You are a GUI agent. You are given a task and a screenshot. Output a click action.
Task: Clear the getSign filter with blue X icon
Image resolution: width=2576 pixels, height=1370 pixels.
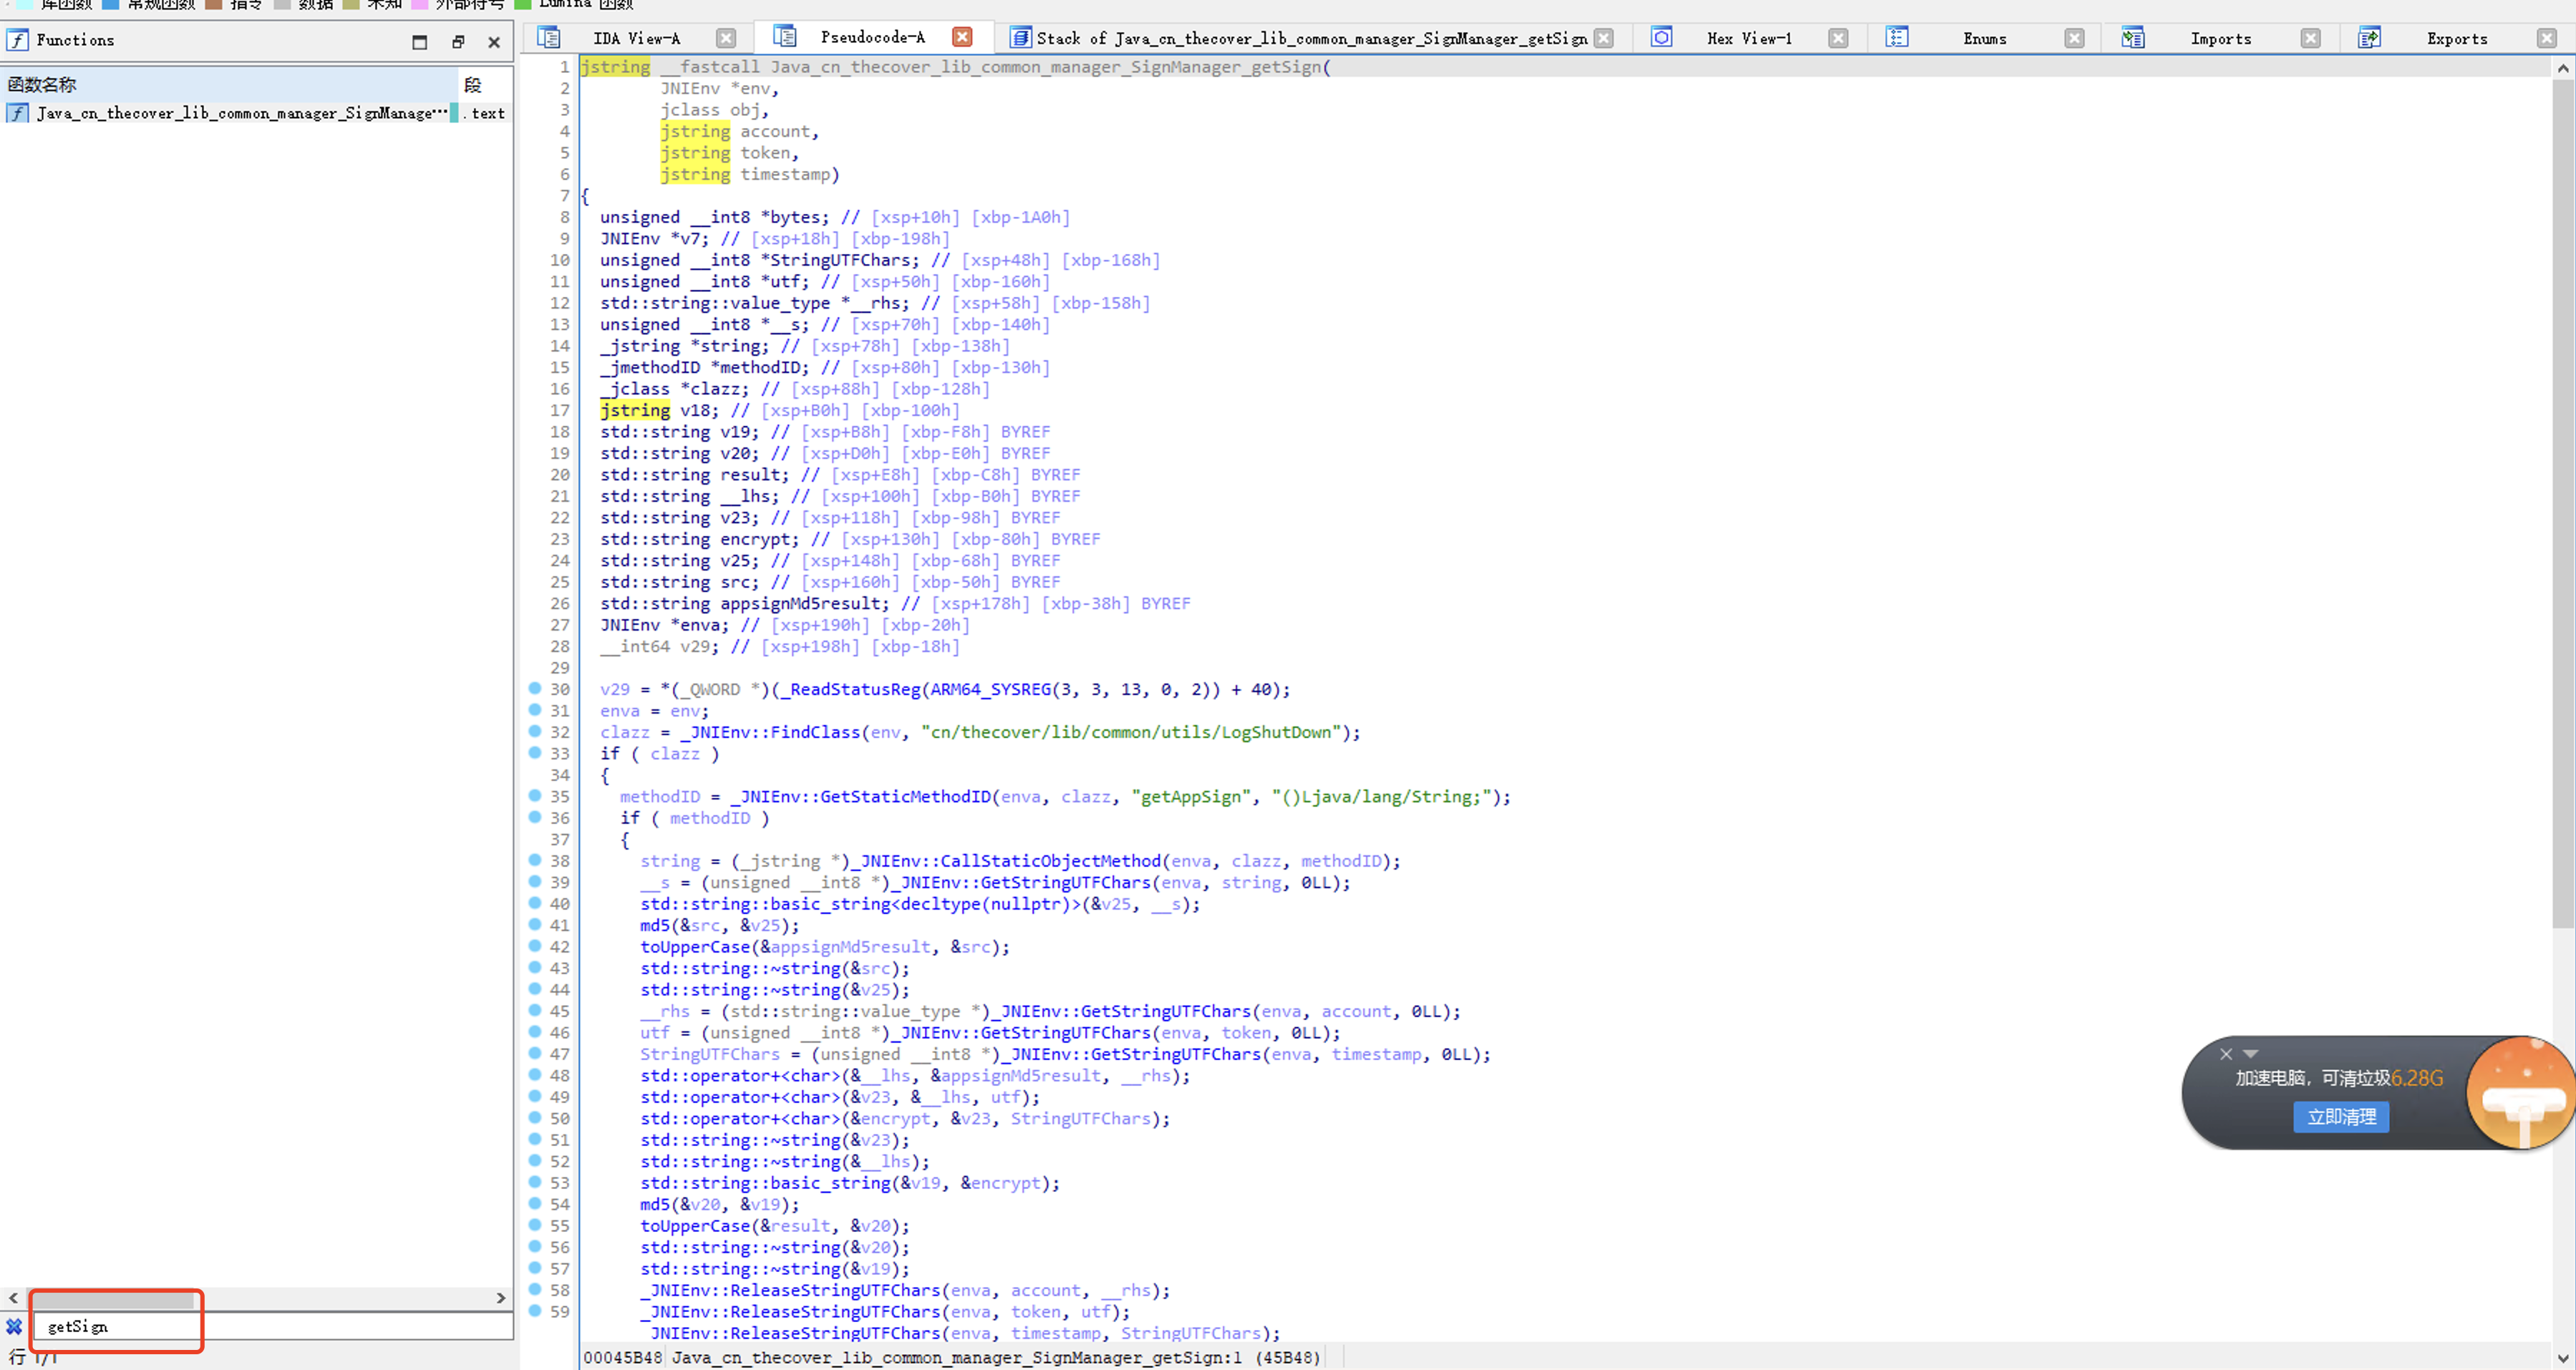click(x=14, y=1326)
